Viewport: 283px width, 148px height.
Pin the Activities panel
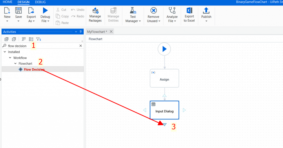[81, 32]
